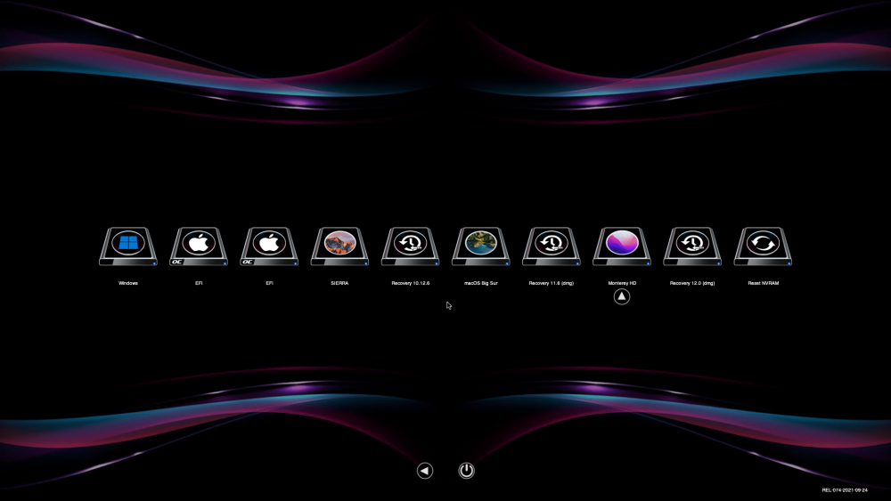Click the REL-074-2021-09-24 version text
The width and height of the screenshot is (891, 501).
845,490
